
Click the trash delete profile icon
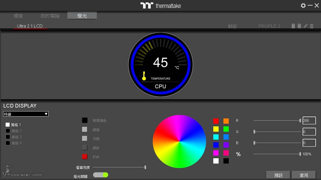tap(312, 26)
